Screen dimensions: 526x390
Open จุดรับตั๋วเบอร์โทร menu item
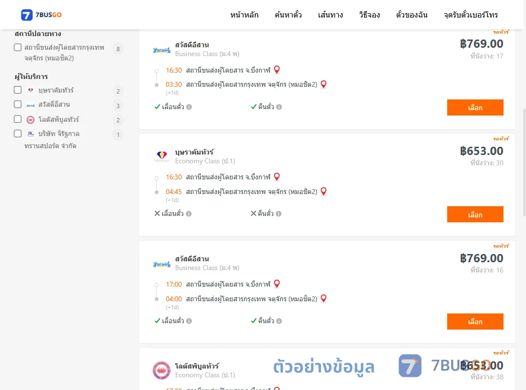click(470, 15)
